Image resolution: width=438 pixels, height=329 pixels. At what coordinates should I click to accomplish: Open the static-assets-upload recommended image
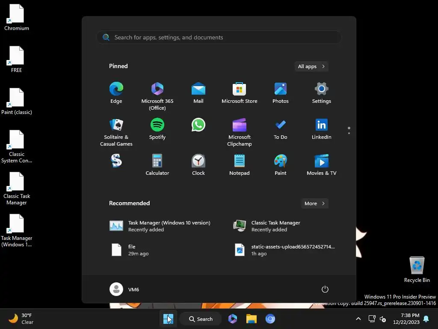(284, 250)
